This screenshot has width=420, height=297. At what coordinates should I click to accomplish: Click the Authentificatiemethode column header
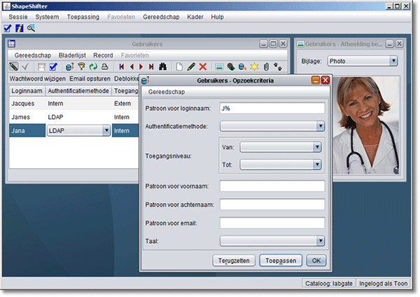tap(78, 91)
